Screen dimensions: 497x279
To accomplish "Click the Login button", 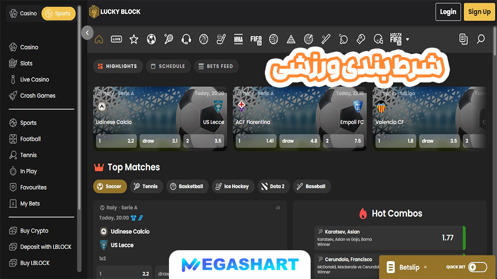I will [448, 12].
